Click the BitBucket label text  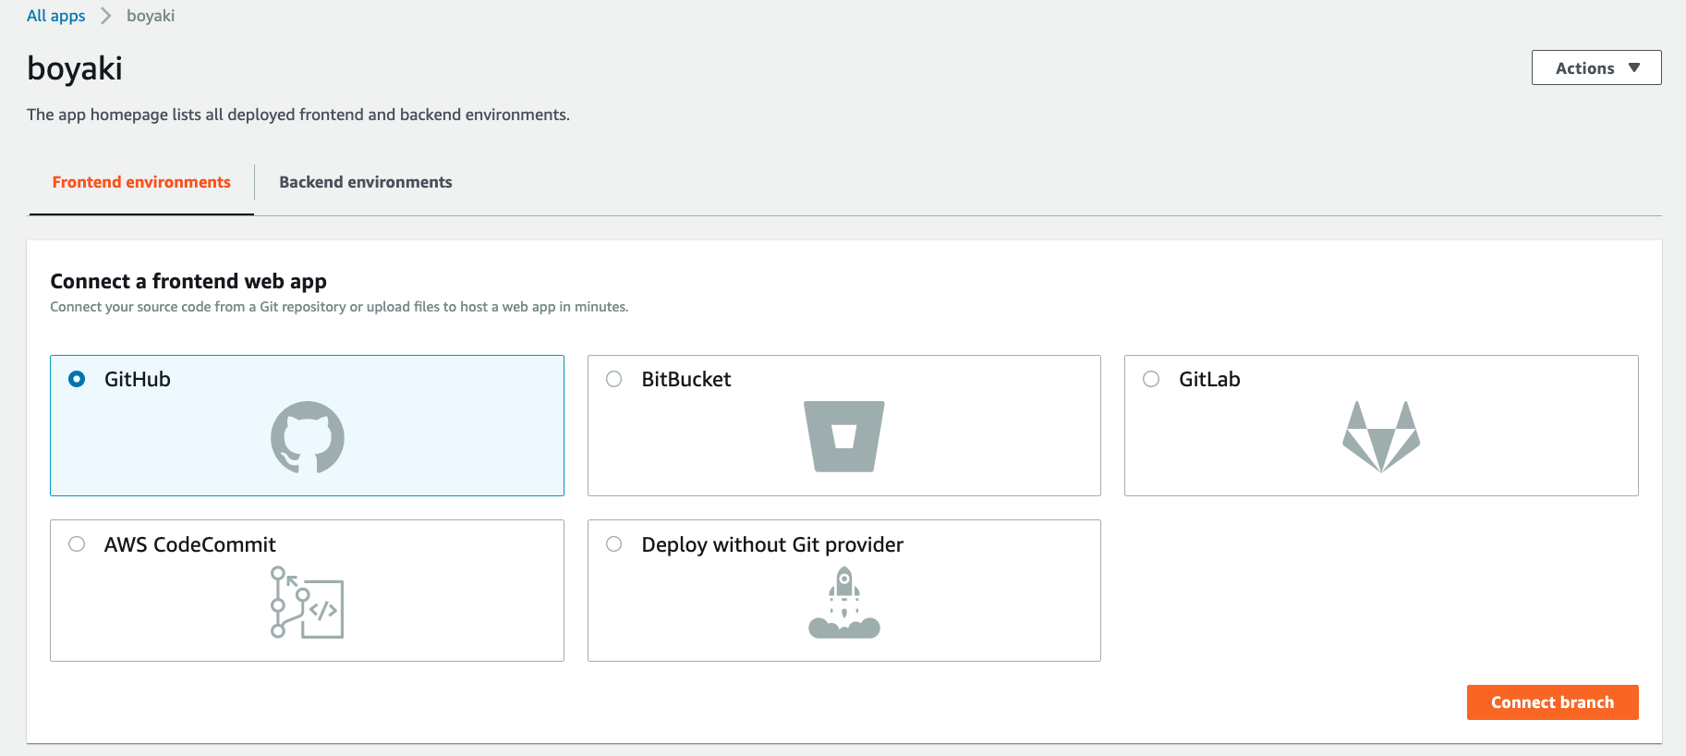(x=686, y=379)
